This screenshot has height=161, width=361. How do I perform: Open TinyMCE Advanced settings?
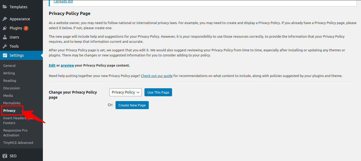coord(18,142)
